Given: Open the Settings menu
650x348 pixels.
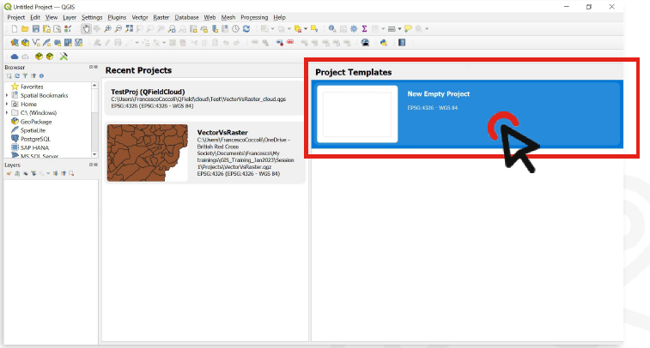Looking at the screenshot, I should tap(92, 17).
